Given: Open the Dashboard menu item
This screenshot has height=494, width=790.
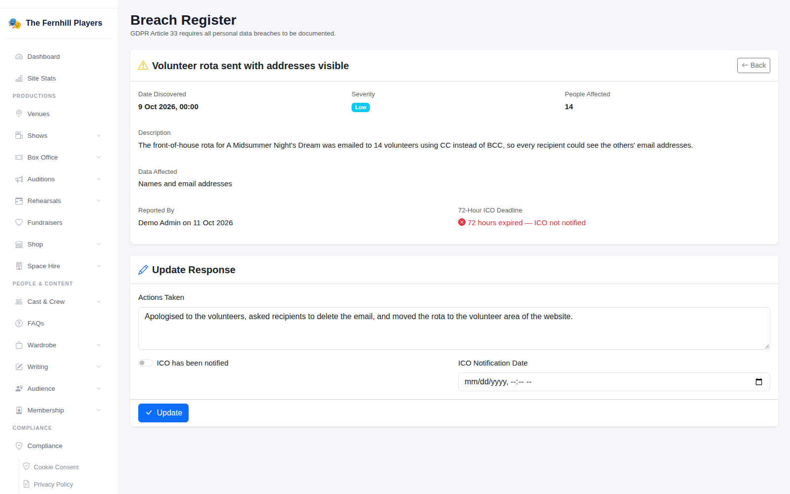Looking at the screenshot, I should tap(59, 57).
